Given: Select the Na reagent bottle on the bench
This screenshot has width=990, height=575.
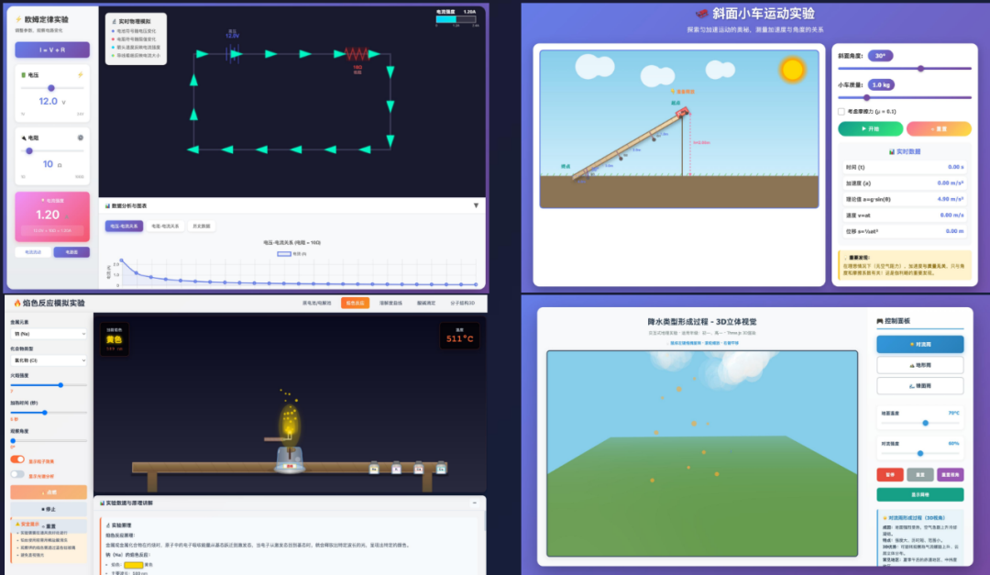Looking at the screenshot, I should coord(374,468).
